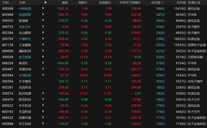The height and width of the screenshot is (128, 207).
Task: Open stock 中际旭创 by its name
Action: (25, 8)
